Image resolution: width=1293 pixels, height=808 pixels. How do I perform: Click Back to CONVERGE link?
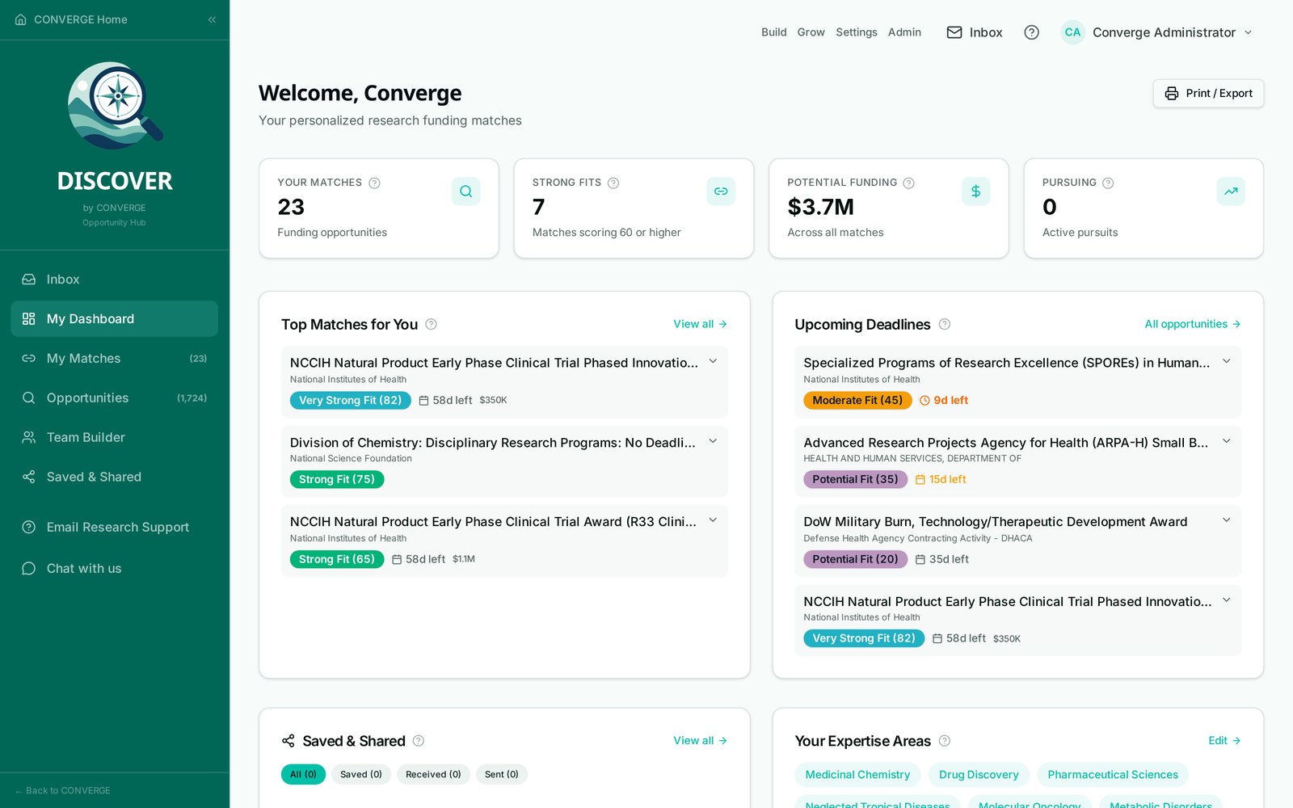pyautogui.click(x=63, y=791)
